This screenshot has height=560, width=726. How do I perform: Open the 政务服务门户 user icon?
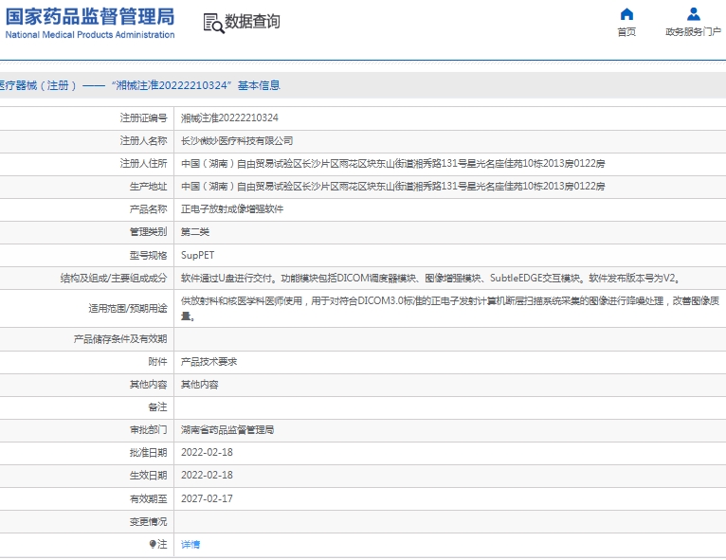(x=693, y=14)
